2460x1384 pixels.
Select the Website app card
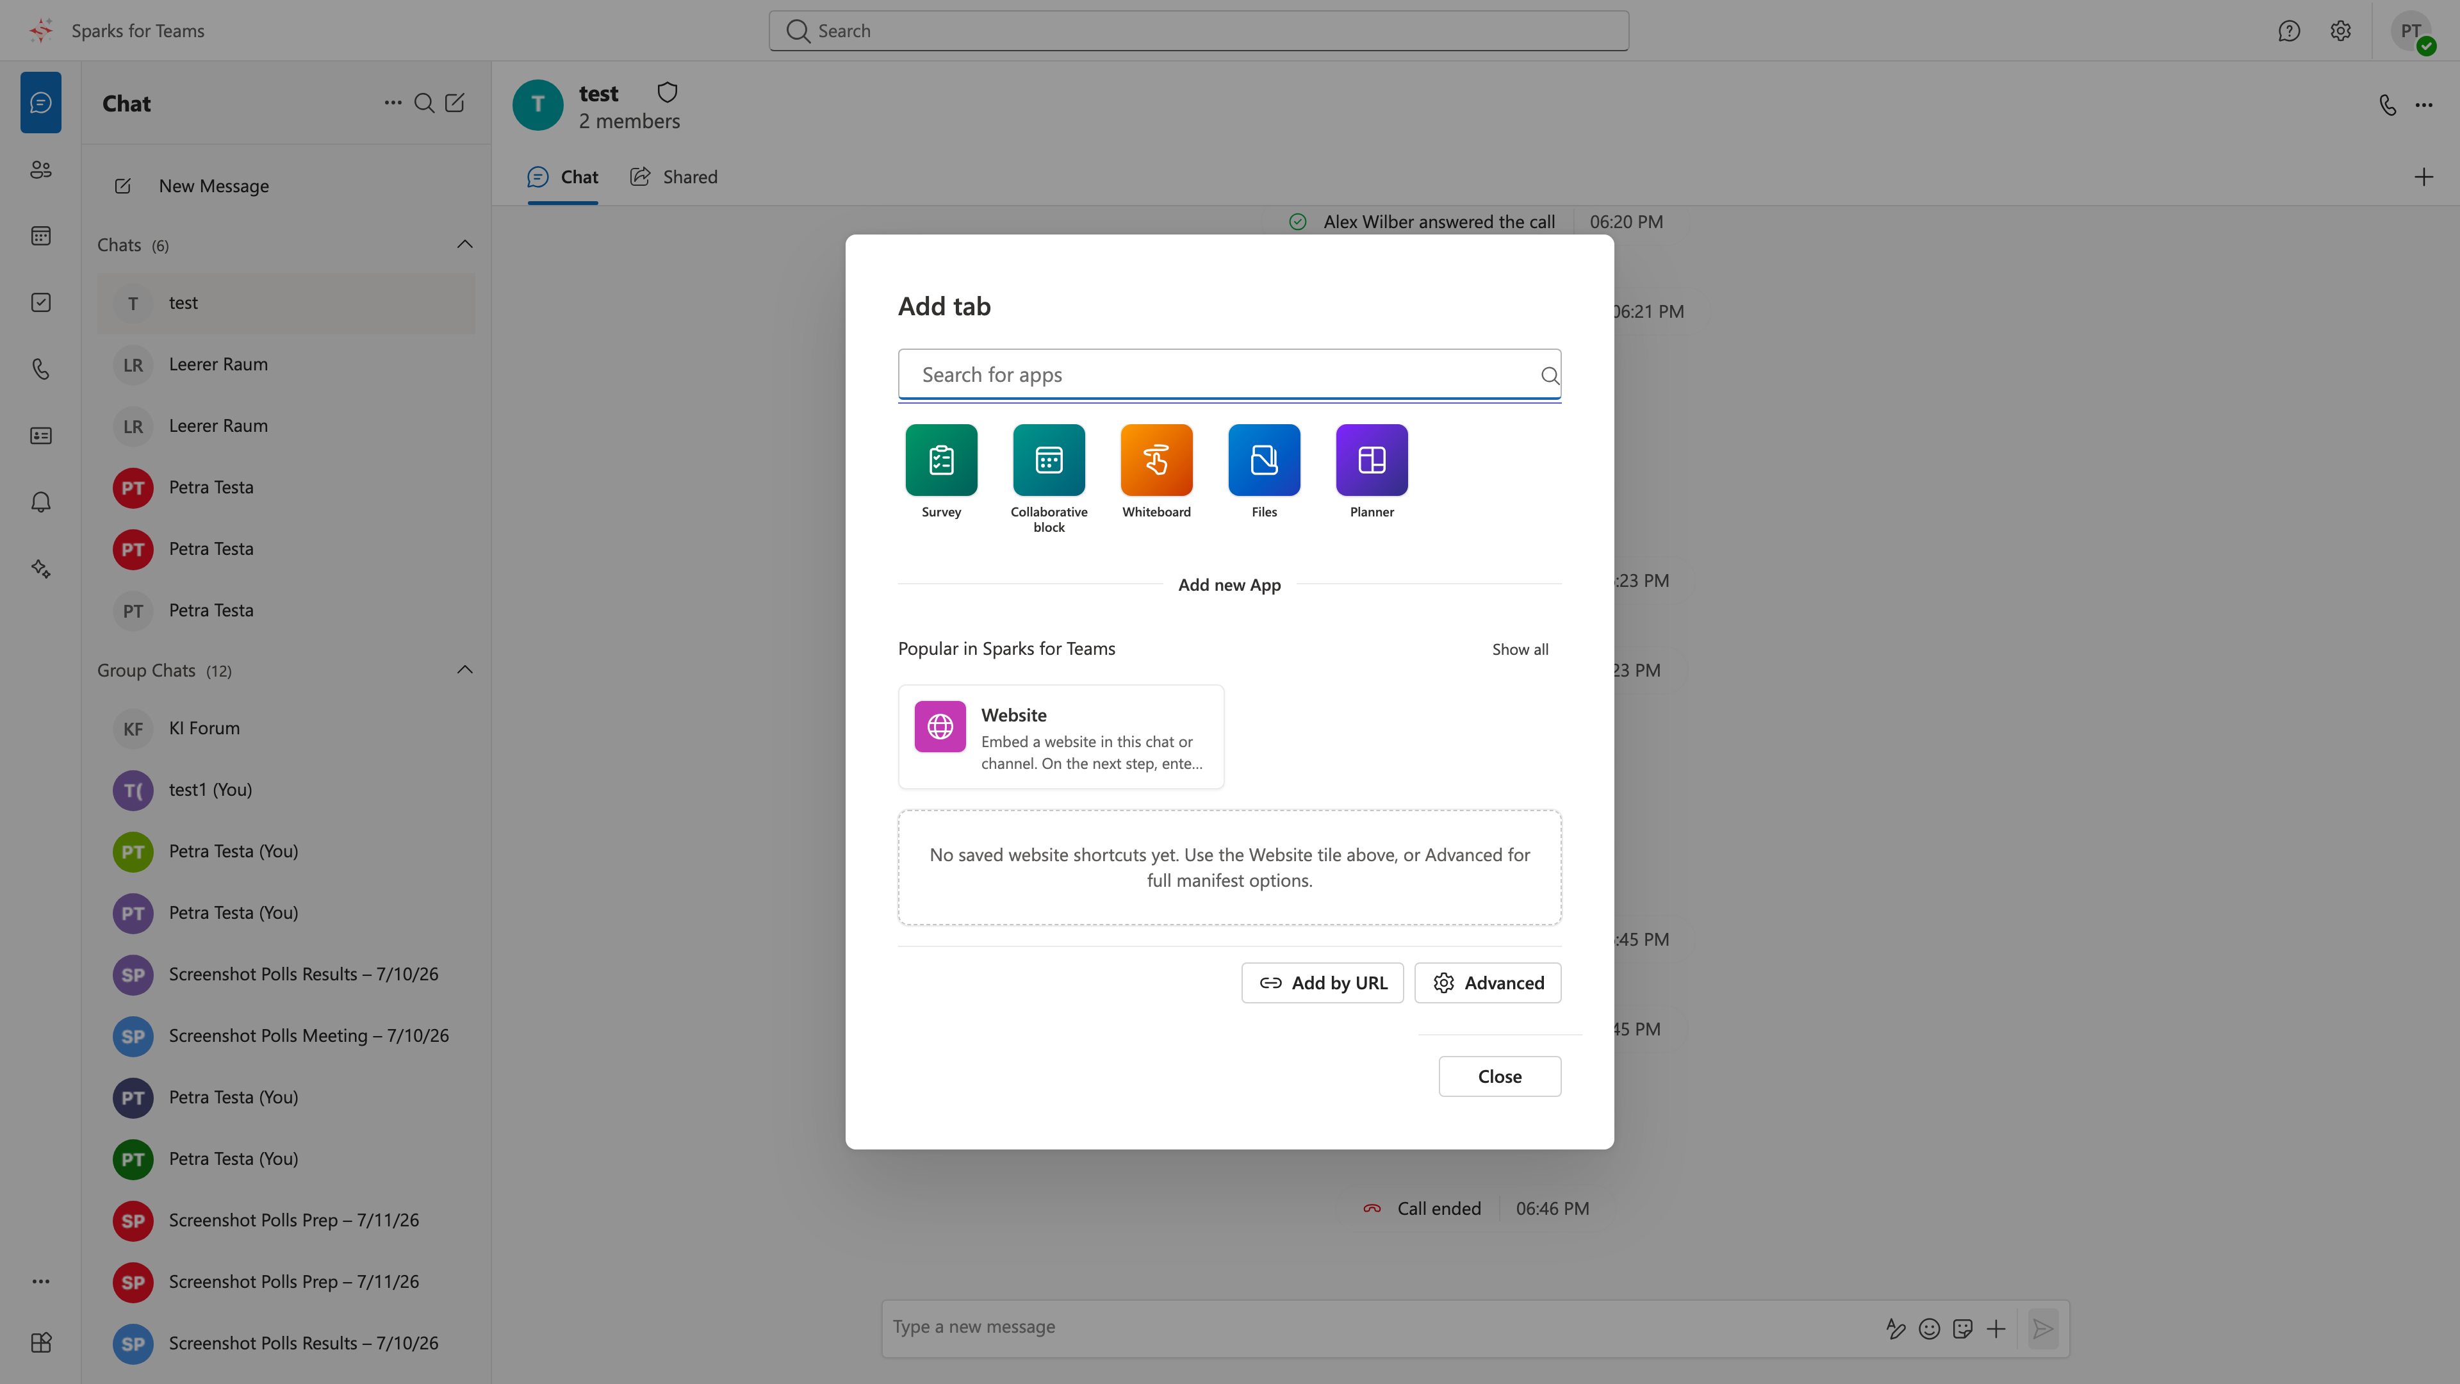point(1061,736)
